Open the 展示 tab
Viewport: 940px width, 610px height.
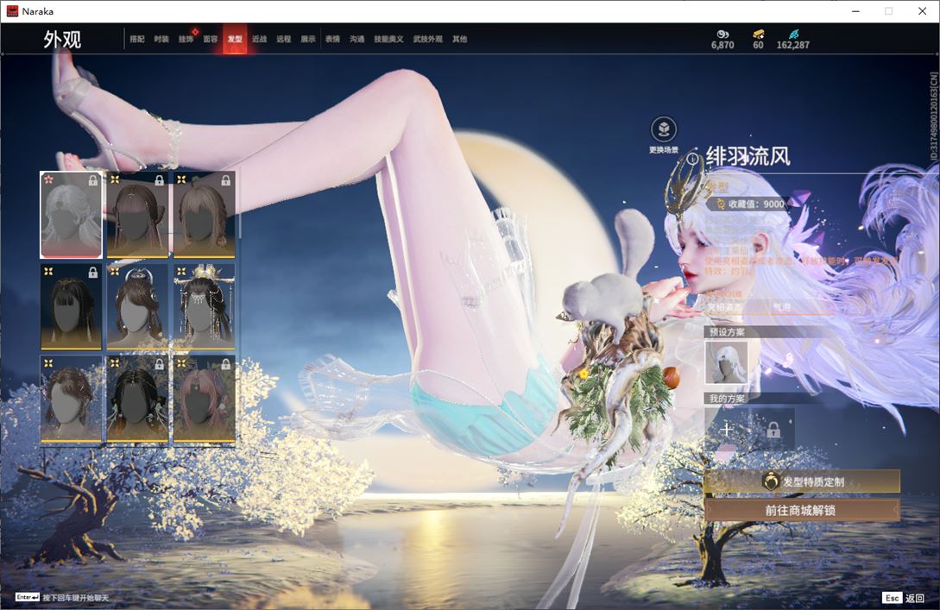[x=308, y=39]
